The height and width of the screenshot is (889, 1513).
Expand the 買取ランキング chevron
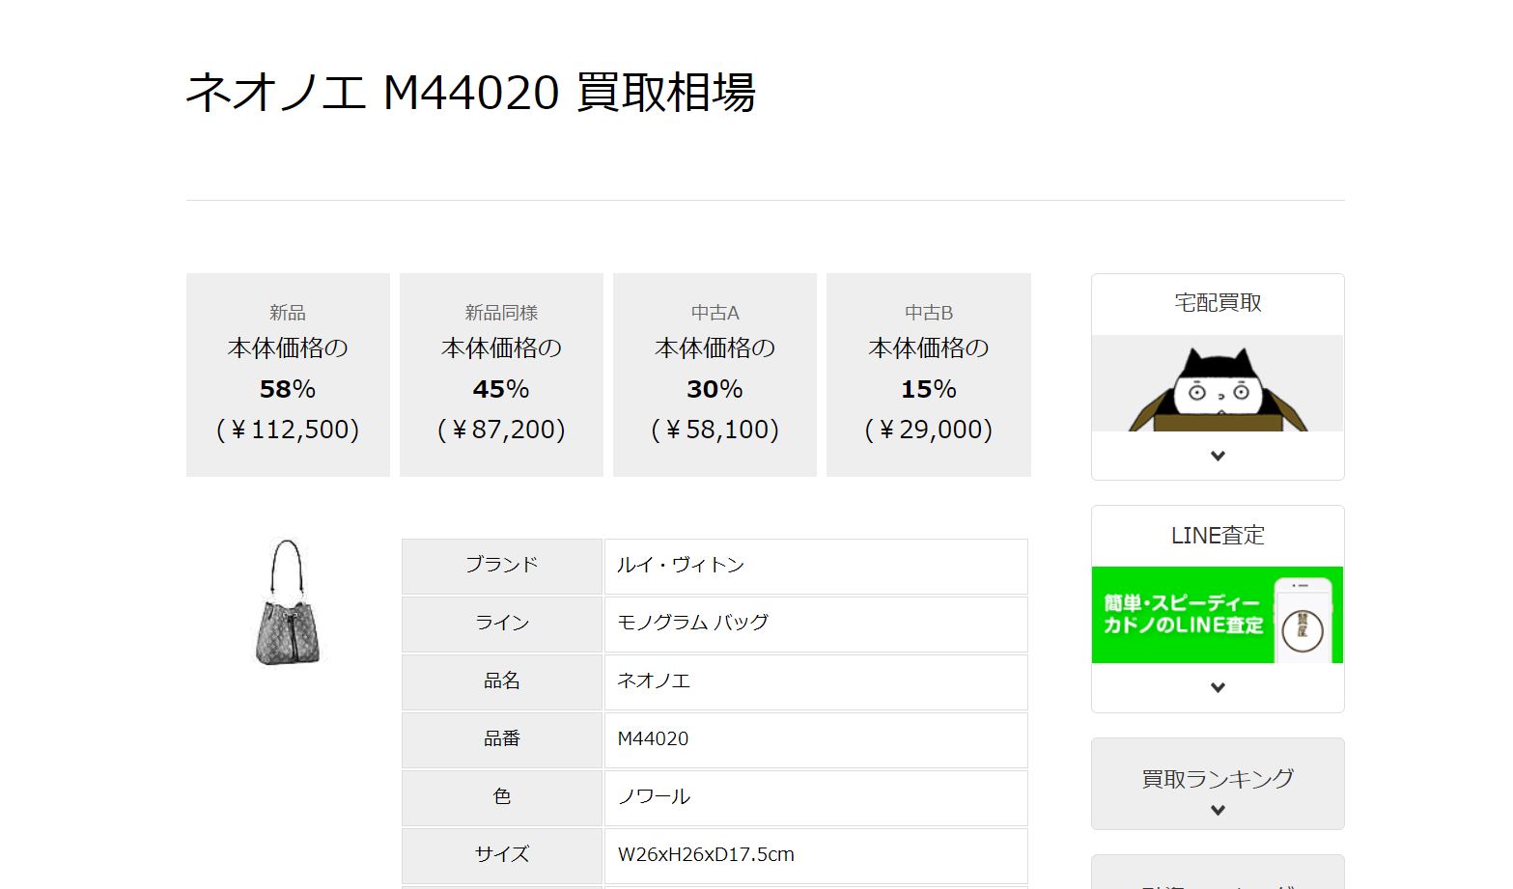(x=1218, y=810)
